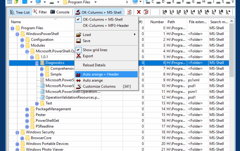This screenshot has width=240, height=151.
Task: Toggle Show grid lines checkbox
Action: (x=95, y=50)
